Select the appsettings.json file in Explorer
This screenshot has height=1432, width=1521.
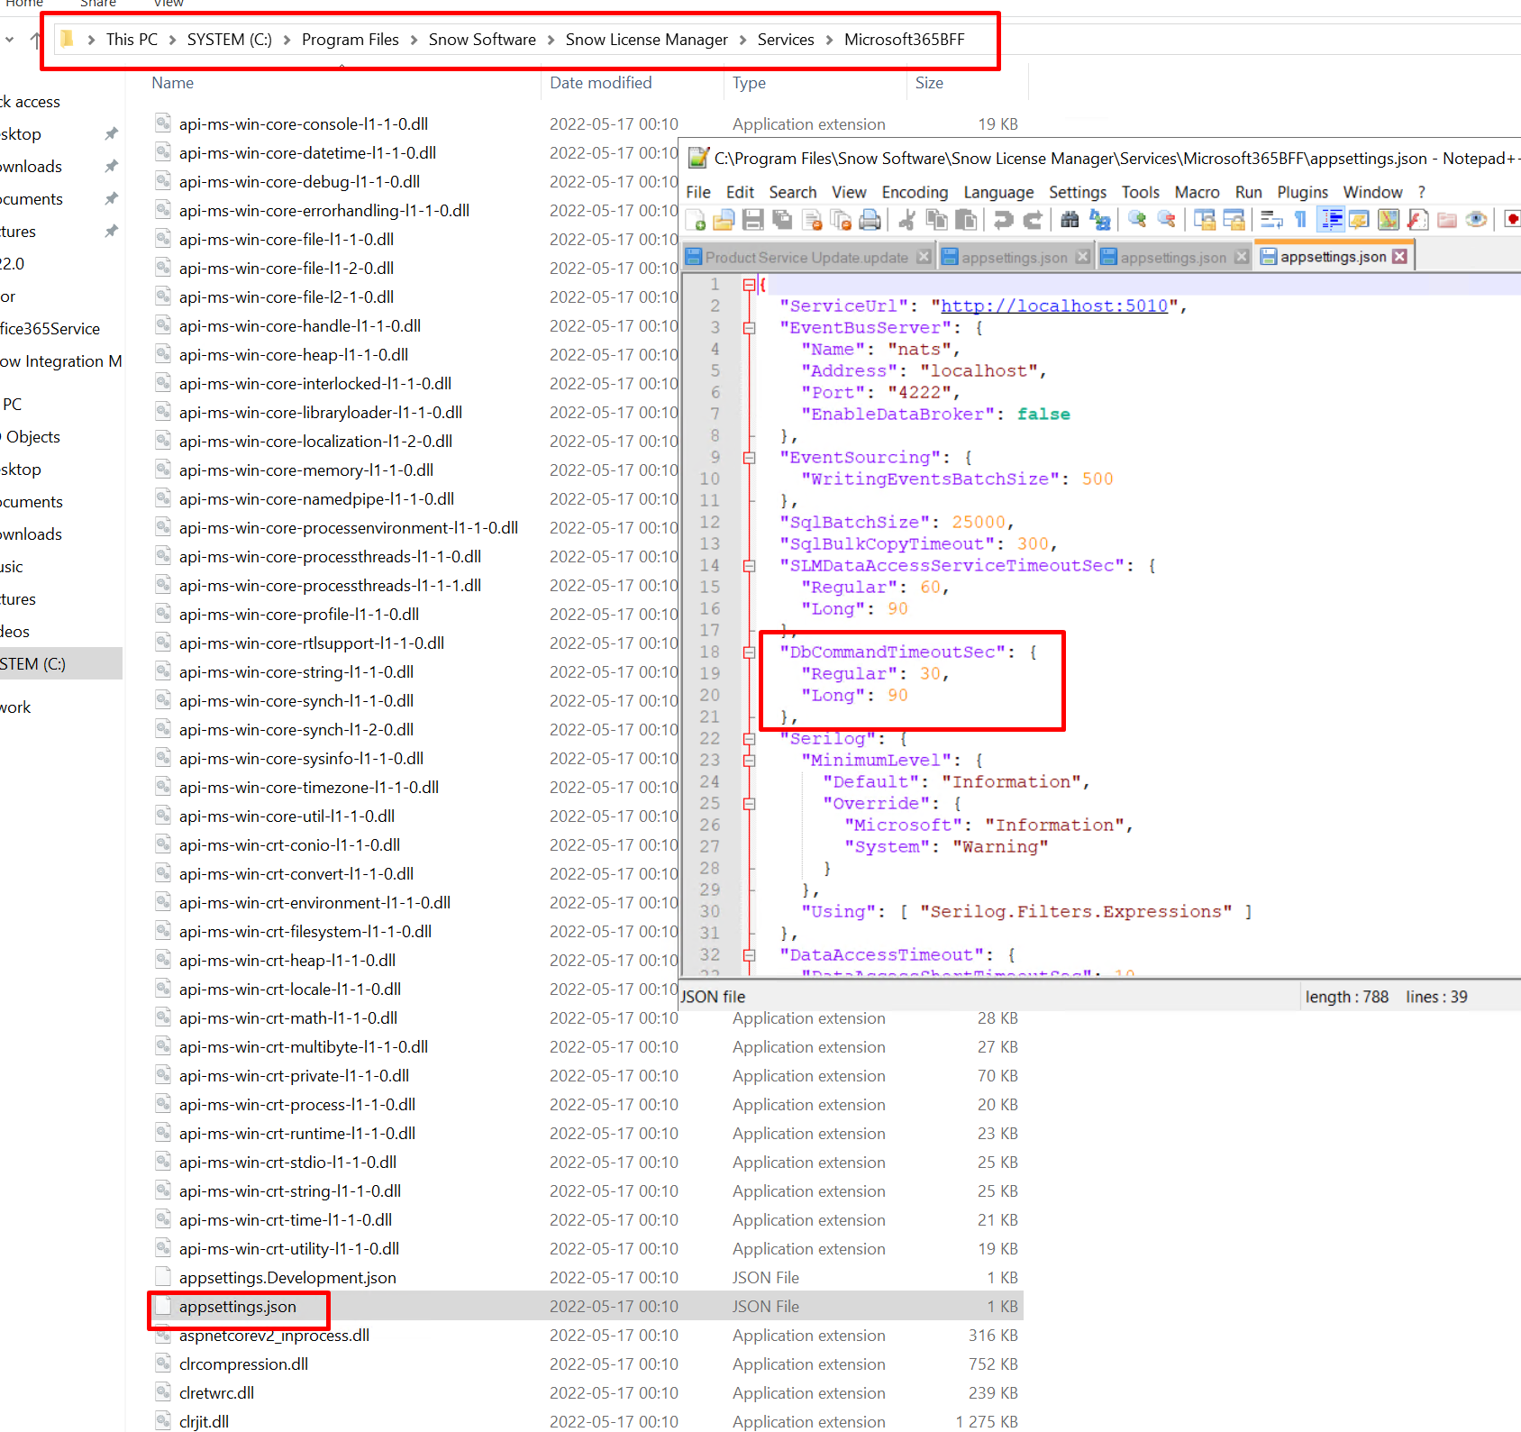[x=587, y=1307]
